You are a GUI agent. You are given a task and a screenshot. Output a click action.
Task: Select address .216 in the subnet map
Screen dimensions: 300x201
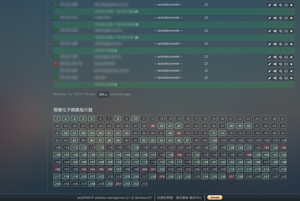283,169
